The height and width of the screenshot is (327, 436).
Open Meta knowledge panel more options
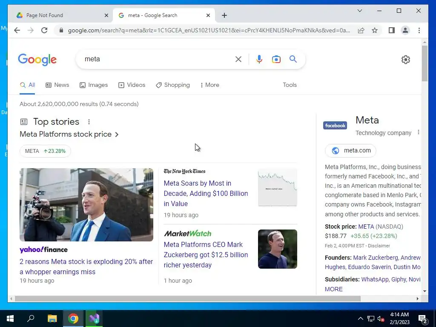point(418,132)
